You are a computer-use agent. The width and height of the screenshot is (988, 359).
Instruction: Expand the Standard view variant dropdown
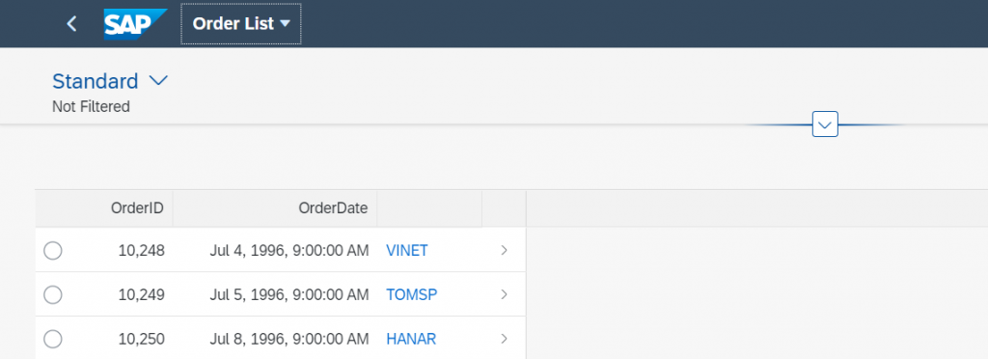pyautogui.click(x=157, y=81)
